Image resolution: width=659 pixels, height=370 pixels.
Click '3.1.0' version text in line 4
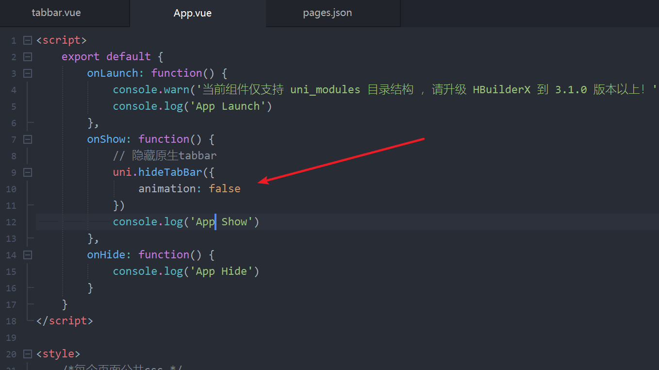click(x=571, y=89)
